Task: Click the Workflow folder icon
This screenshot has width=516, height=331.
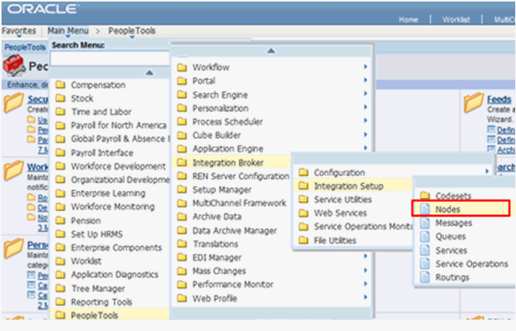Action: pyautogui.click(x=182, y=68)
